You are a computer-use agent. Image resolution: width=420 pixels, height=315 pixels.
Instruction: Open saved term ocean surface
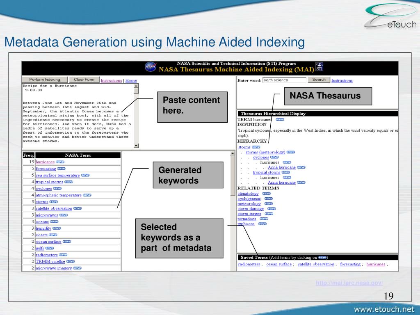coord(279,264)
